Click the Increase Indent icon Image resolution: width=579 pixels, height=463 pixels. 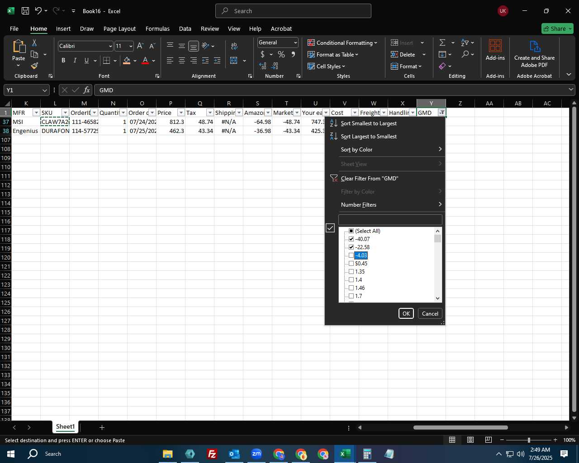217,61
